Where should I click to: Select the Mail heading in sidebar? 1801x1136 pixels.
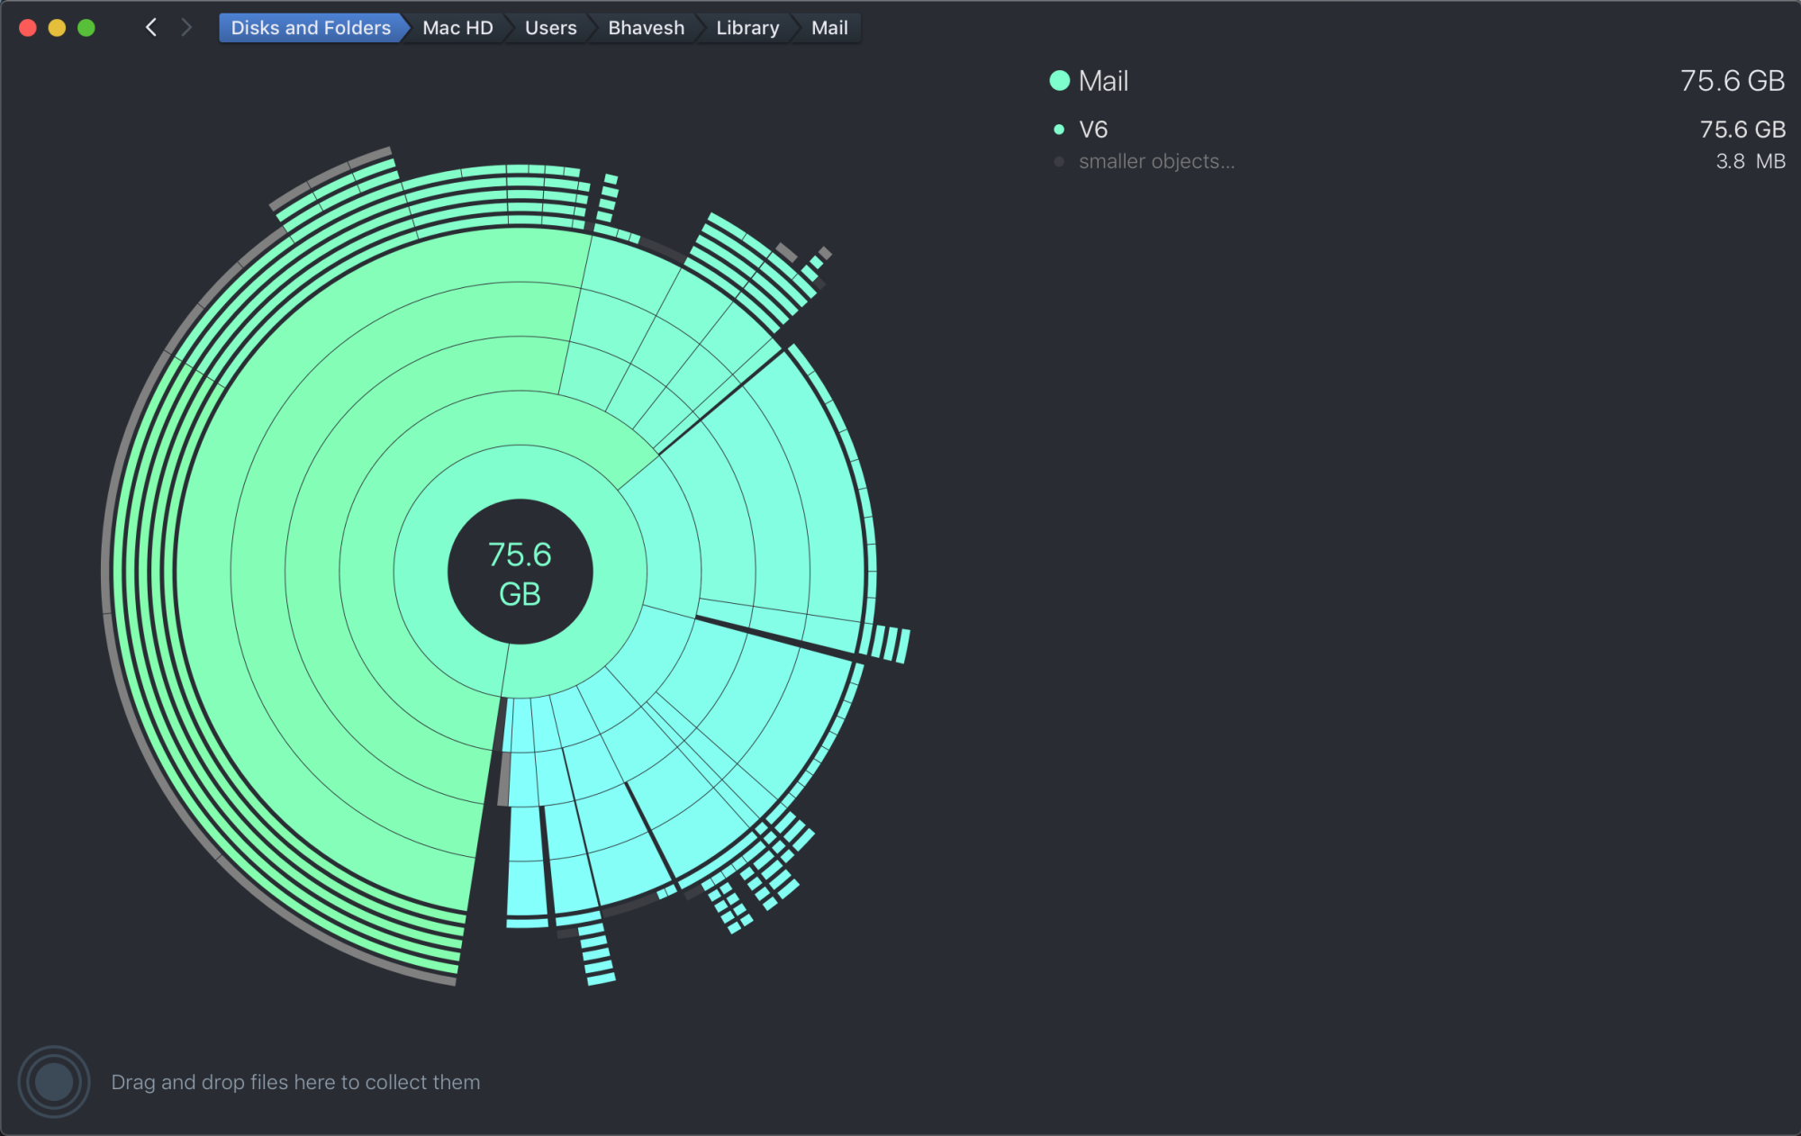coord(1103,81)
